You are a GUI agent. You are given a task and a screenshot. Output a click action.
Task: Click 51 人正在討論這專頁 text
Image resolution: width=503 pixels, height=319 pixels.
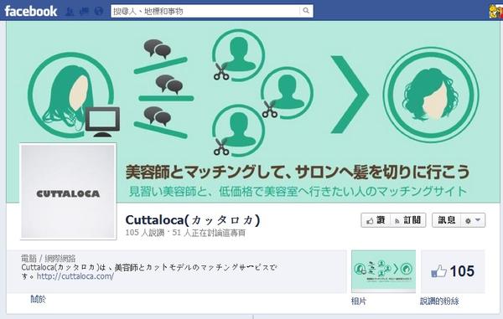(209, 233)
